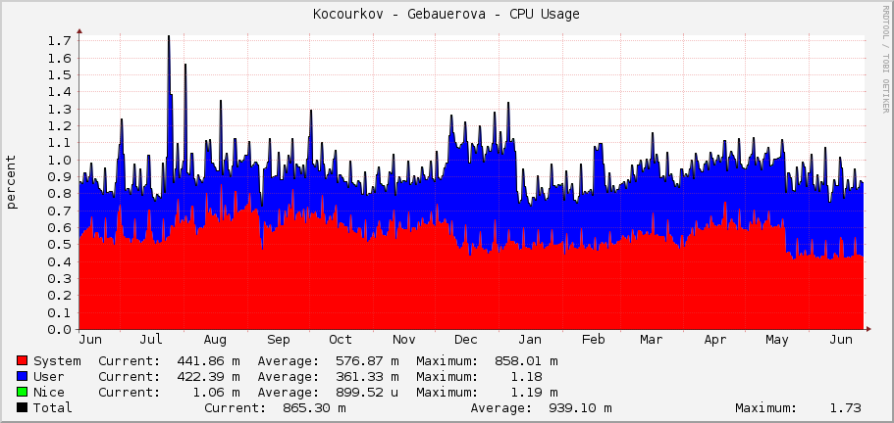Click User average value '361.33 m'
This screenshot has width=894, height=423.
[367, 376]
